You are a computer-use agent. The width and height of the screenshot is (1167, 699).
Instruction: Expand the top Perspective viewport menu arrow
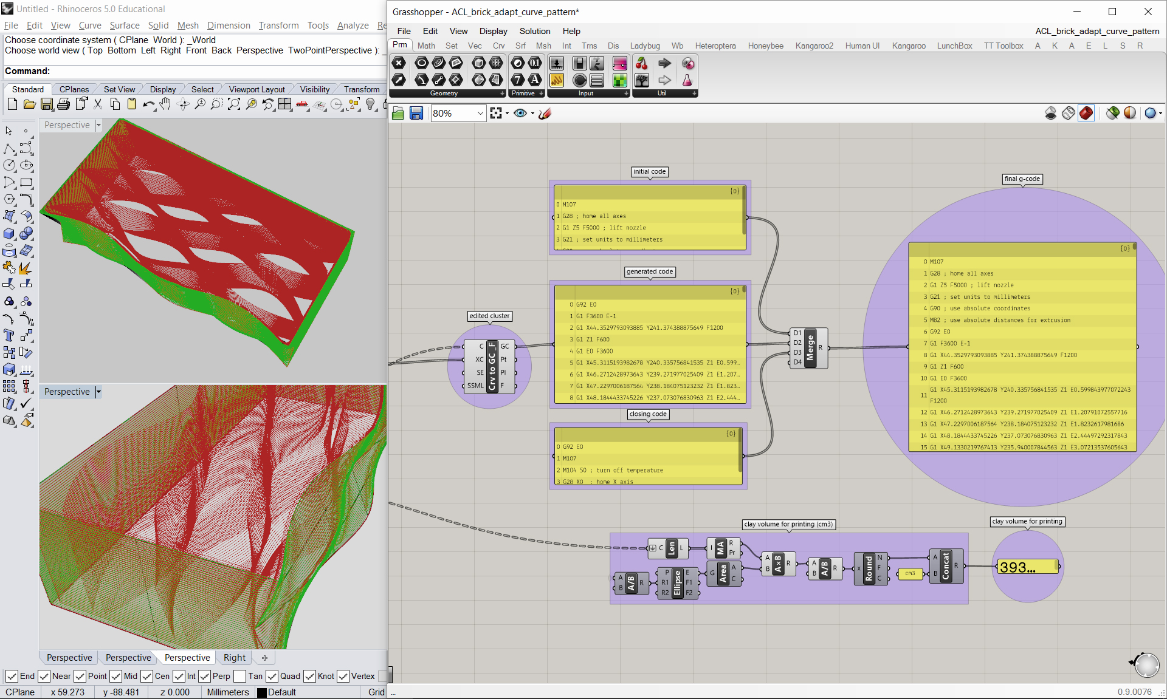[98, 125]
